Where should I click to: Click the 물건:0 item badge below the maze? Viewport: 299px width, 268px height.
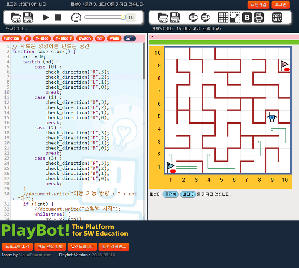tap(171, 194)
